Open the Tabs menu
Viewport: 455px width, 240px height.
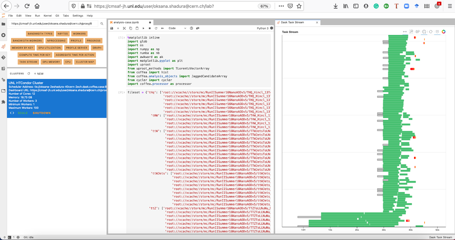(x=66, y=16)
